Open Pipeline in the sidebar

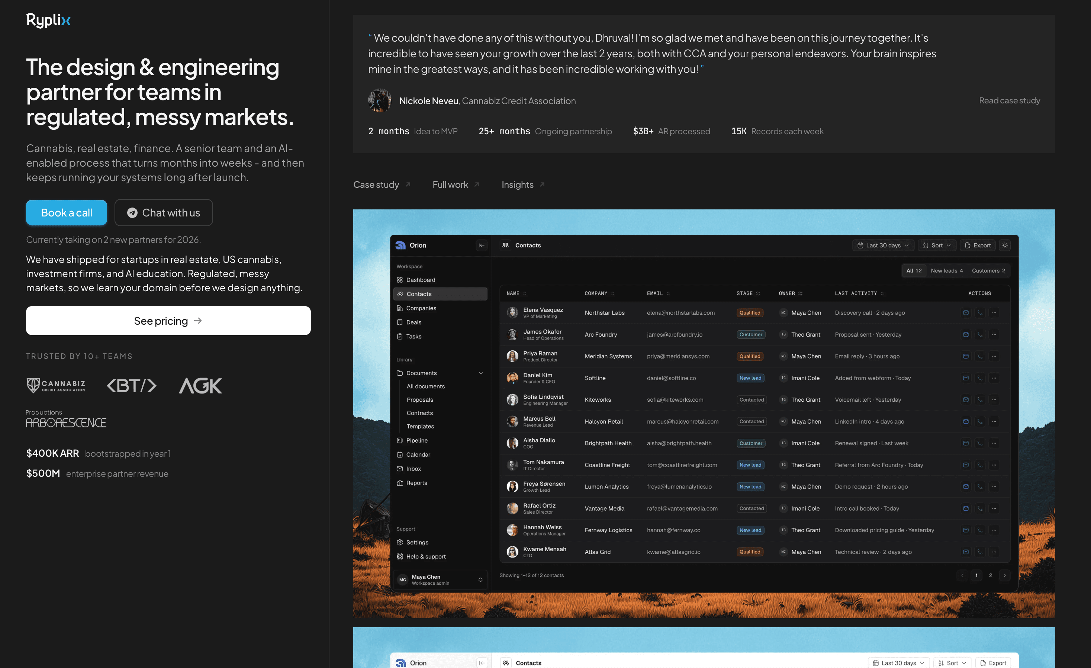click(440, 440)
